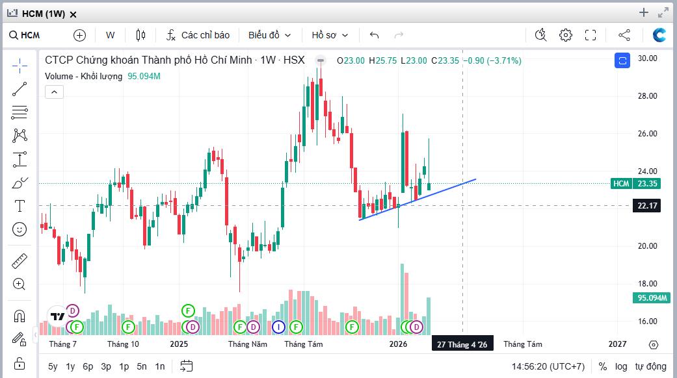Click the green F marker near Tháng 10
The height and width of the screenshot is (378, 677).
(x=128, y=327)
